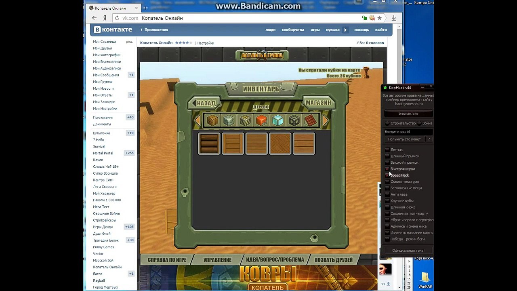Toggle the Бесконечные вещи checkbox
This screenshot has height=291, width=517.
[387, 188]
